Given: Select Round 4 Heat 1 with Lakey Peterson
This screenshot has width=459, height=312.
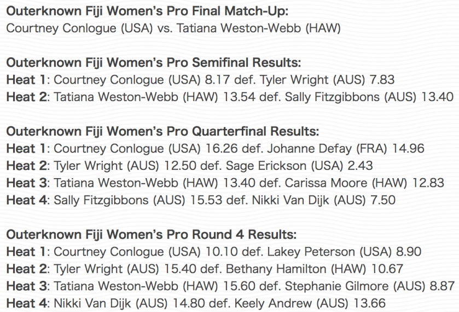Looking at the screenshot, I should pos(214,252).
